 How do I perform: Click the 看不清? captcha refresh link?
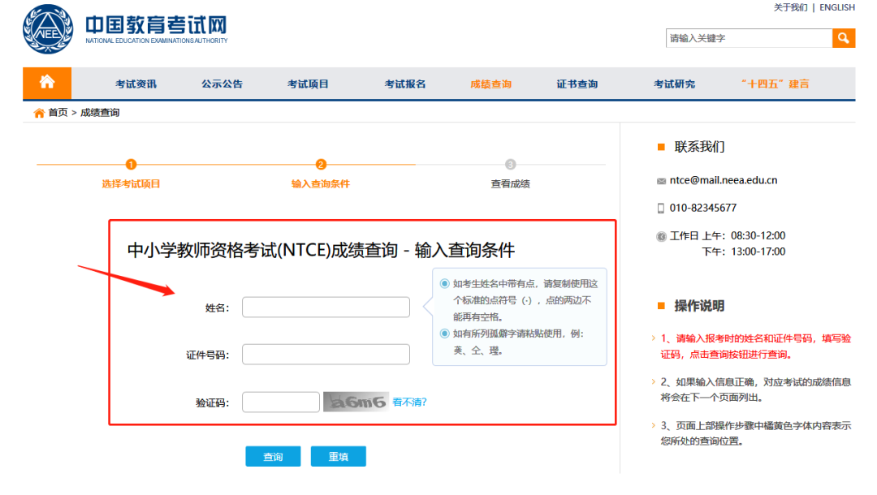(x=409, y=402)
